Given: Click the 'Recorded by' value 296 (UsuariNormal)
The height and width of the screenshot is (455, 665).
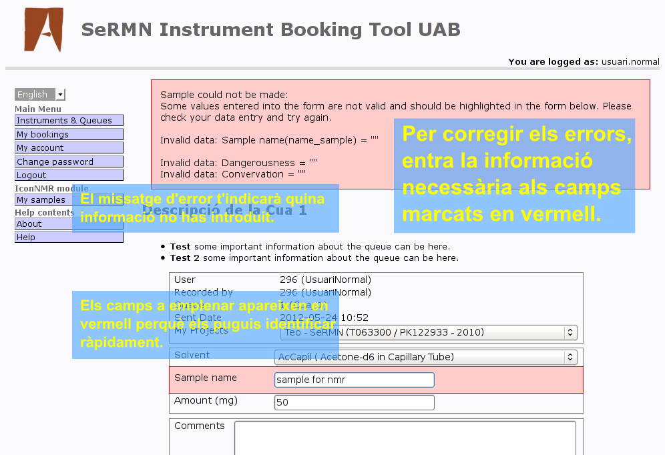Looking at the screenshot, I should pos(325,292).
